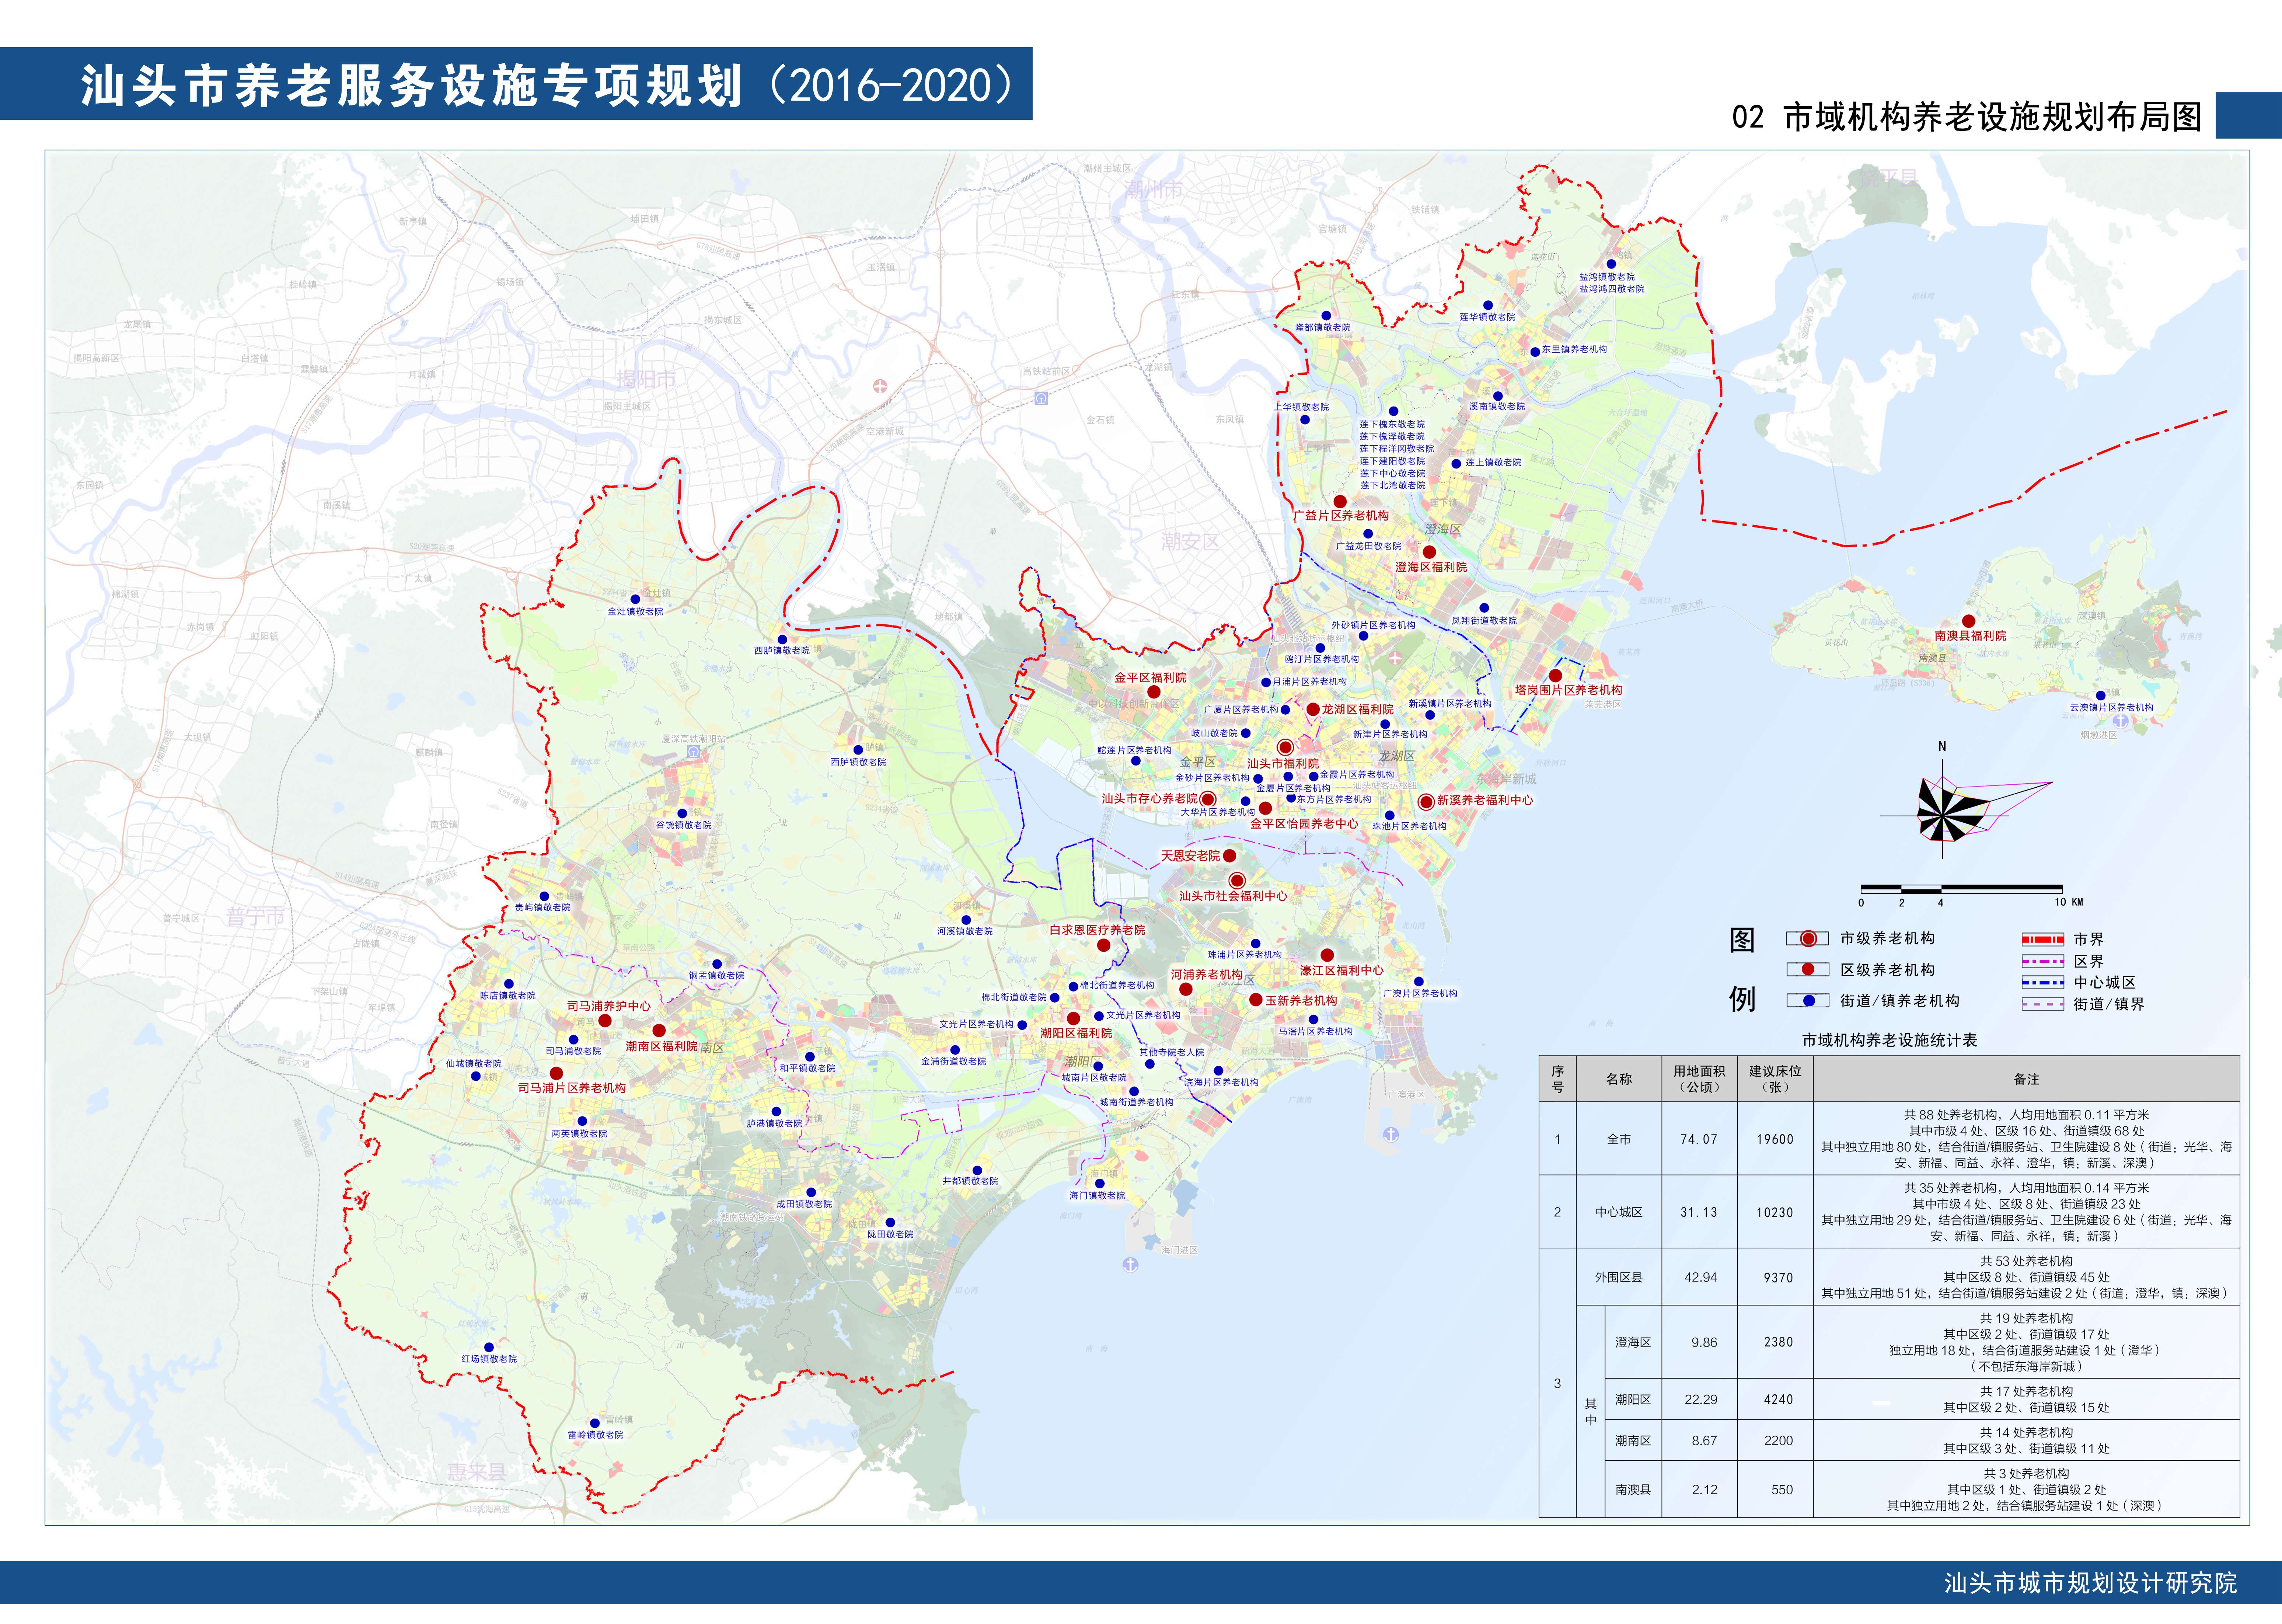Click the 22.29 land area cell
The image size is (2282, 1624).
tap(1699, 1399)
